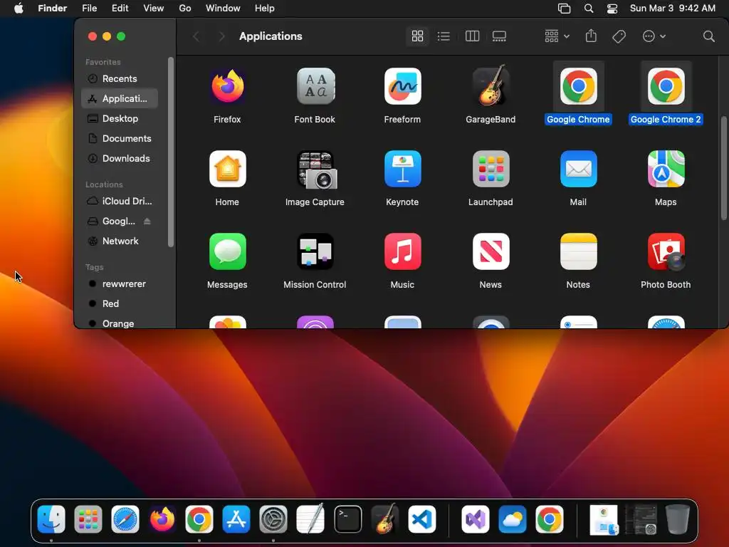This screenshot has height=547, width=729.
Task: Select the Notes app icon
Action: tap(578, 251)
